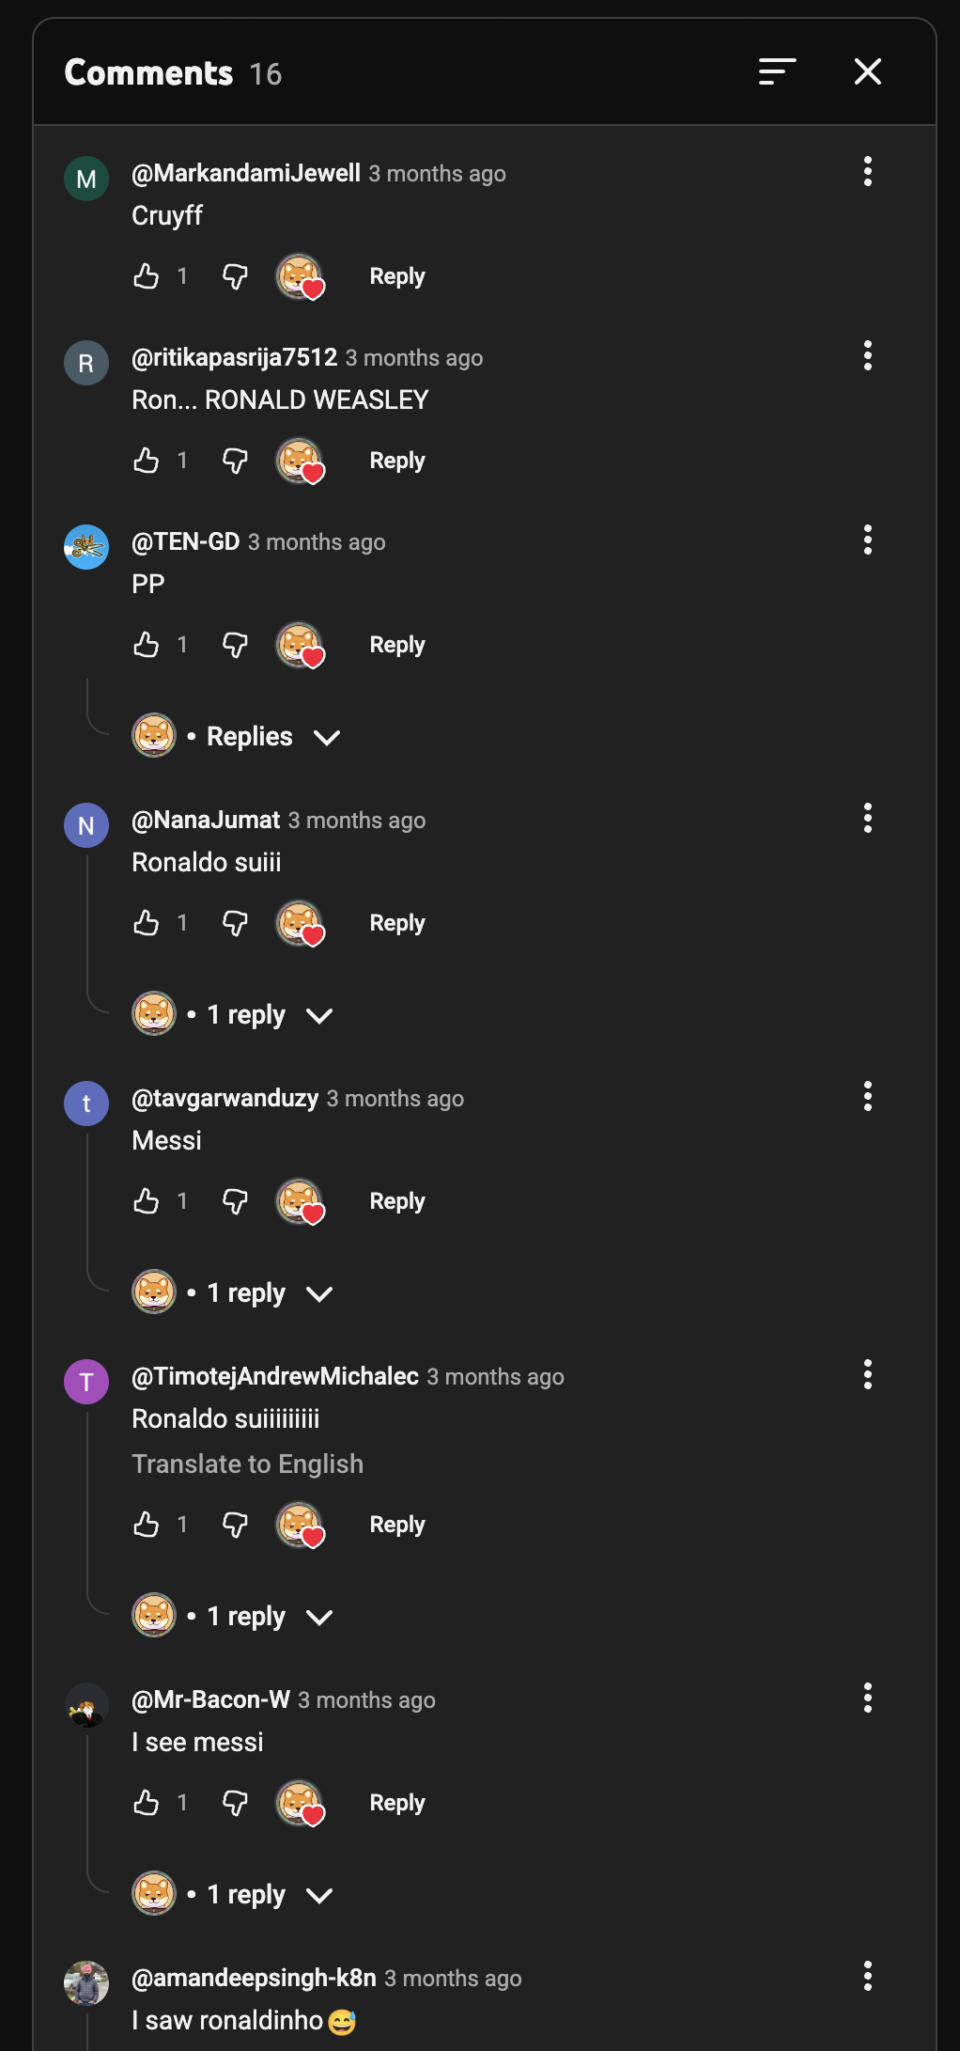Image resolution: width=960 pixels, height=2051 pixels.
Task: Dislike the Ron... RONALD WEASLEY comment
Action: (235, 461)
